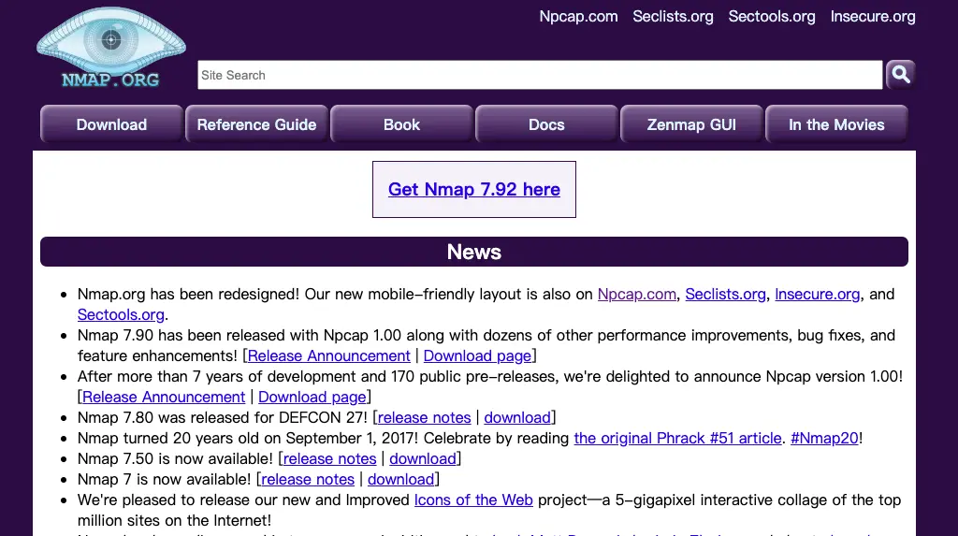Click the News section heading

point(474,252)
